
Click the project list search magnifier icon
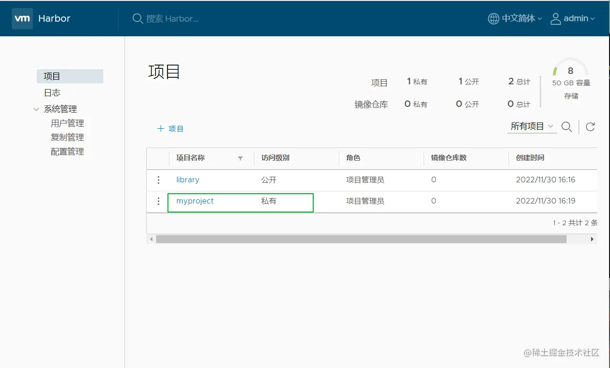coord(567,126)
